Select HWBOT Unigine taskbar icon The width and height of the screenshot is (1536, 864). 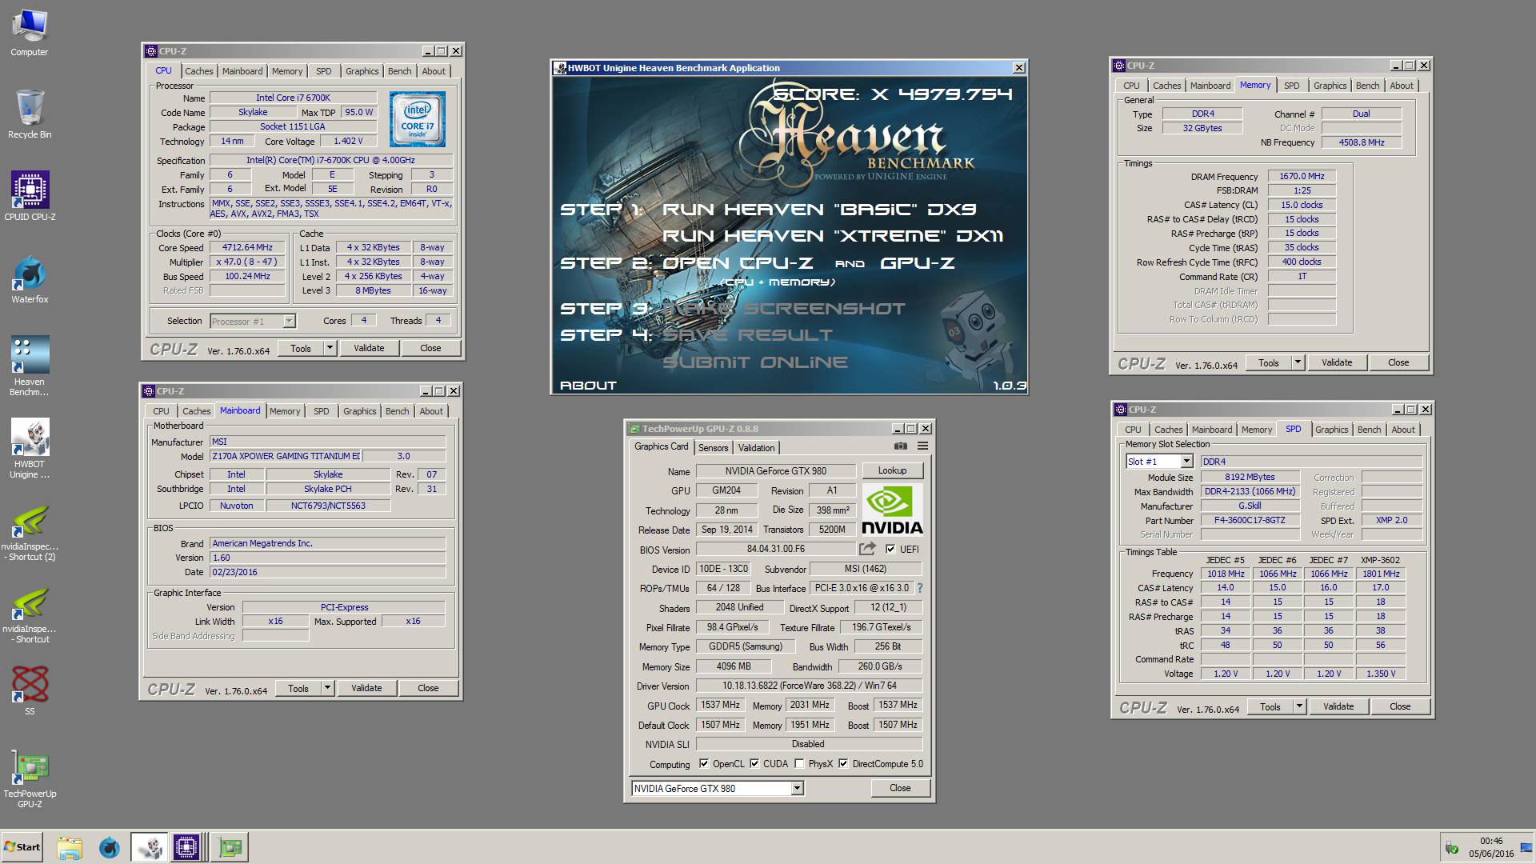[149, 847]
